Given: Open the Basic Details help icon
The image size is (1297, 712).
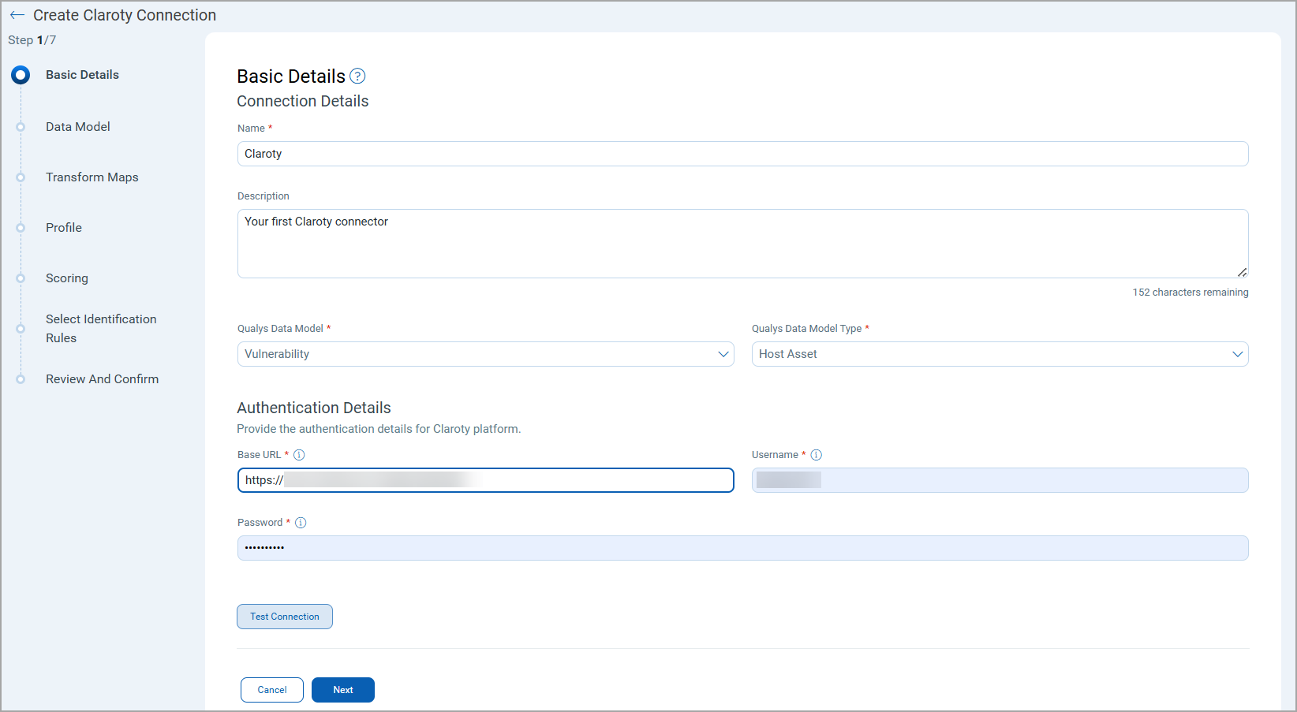Looking at the screenshot, I should pos(357,76).
